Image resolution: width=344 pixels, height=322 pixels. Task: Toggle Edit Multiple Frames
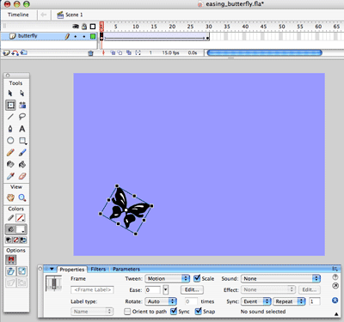click(x=129, y=53)
